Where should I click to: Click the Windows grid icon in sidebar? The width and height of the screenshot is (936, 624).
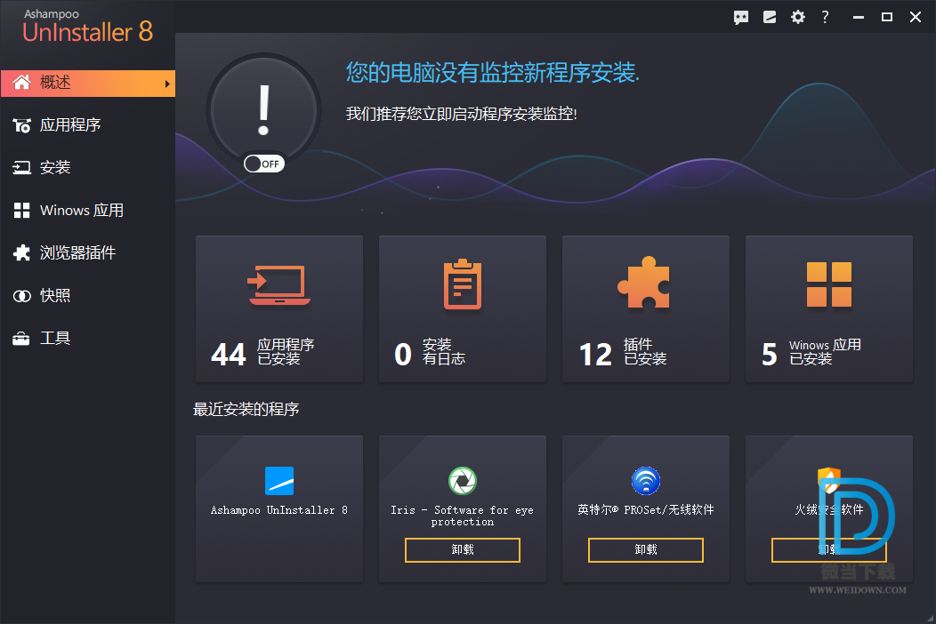click(x=22, y=210)
